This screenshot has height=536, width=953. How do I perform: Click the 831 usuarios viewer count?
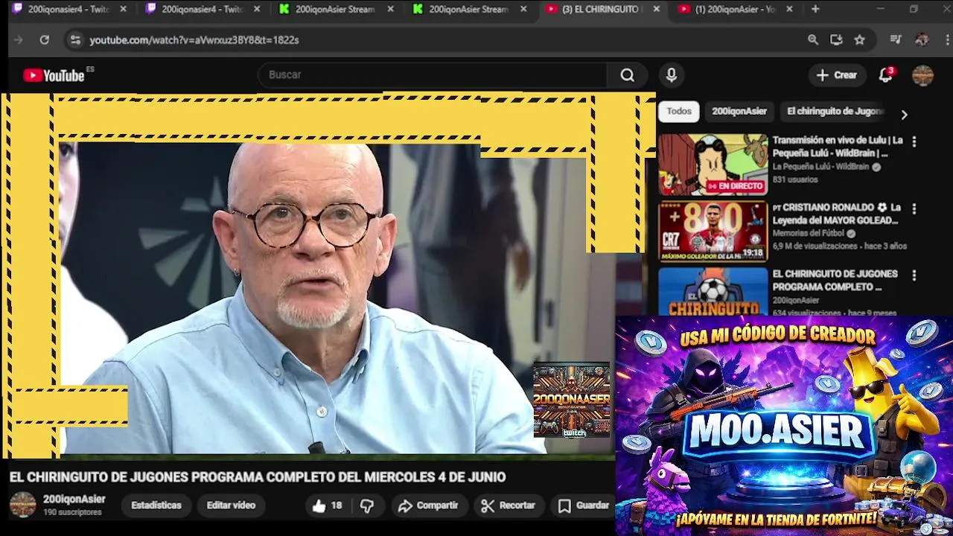795,180
